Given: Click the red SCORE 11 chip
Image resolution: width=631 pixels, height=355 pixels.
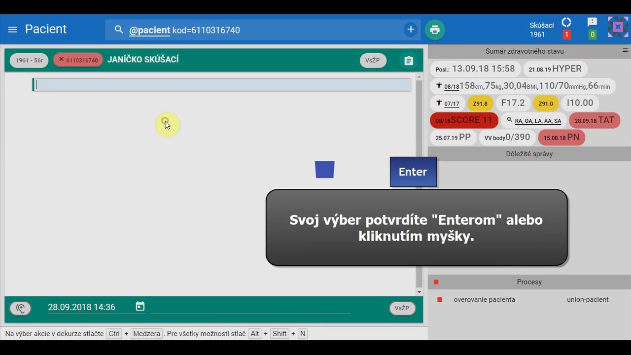Looking at the screenshot, I should (x=464, y=120).
